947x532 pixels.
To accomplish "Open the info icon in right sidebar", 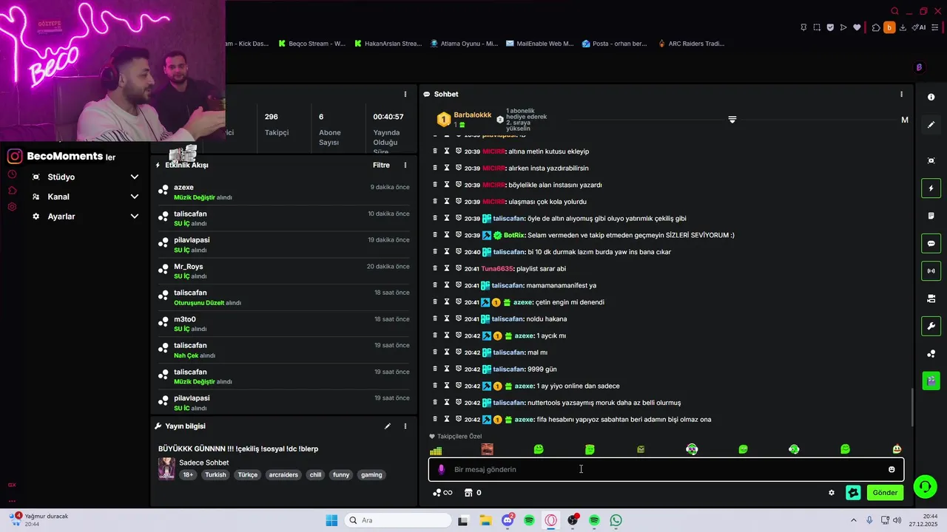I will click(x=931, y=98).
